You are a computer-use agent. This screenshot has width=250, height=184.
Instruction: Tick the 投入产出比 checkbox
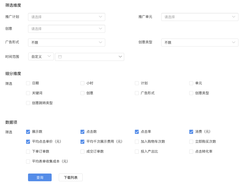(x=137, y=151)
